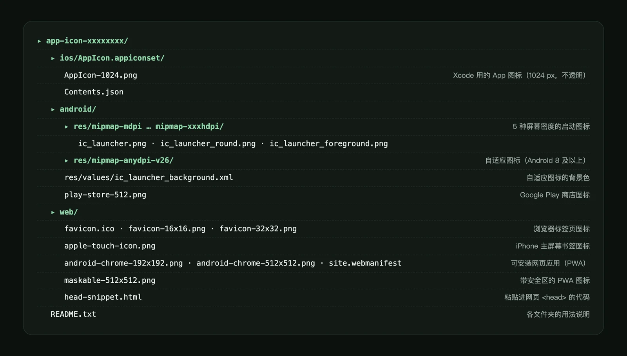This screenshot has width=627, height=356.
Task: Click favicon.ico file name
Action: [89, 229]
